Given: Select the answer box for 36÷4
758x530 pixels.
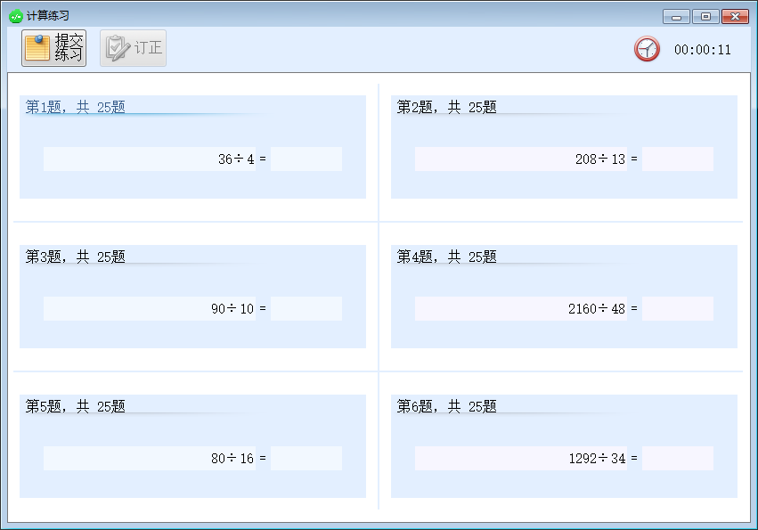Looking at the screenshot, I should click(306, 159).
